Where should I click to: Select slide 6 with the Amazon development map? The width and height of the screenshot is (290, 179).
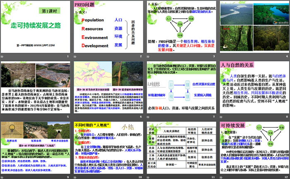pos(109,86)
